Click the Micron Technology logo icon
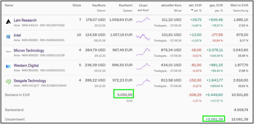This screenshot has width=254, height=124. point(8,51)
